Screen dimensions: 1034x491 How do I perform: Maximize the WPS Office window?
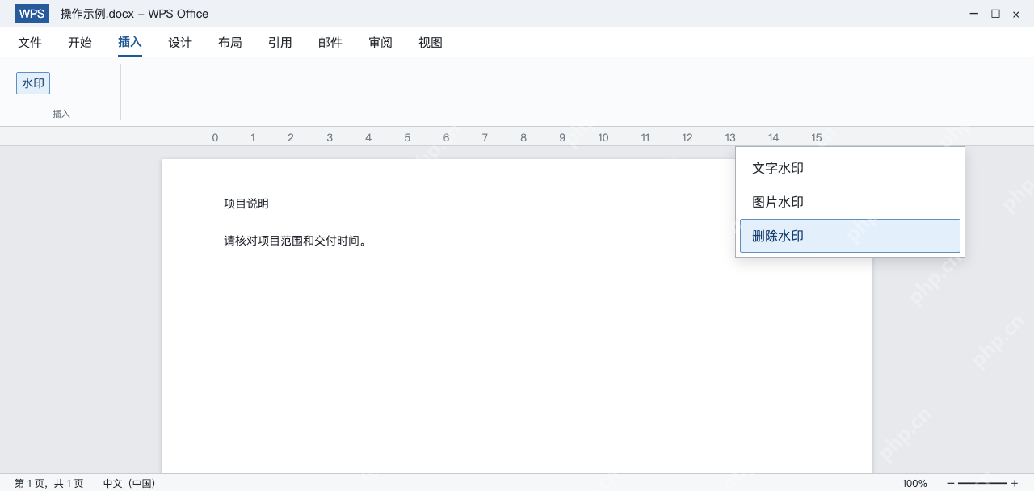995,14
